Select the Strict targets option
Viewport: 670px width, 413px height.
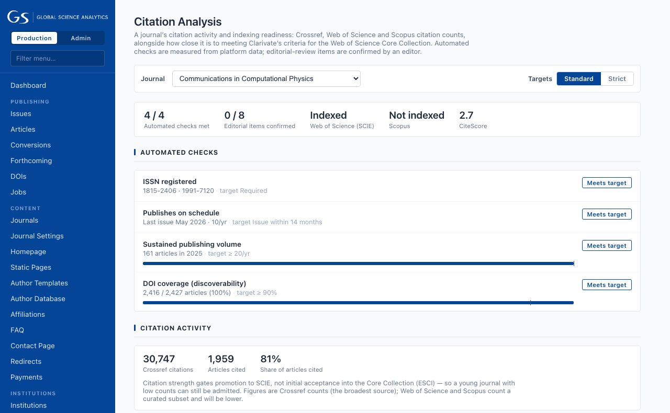tap(617, 78)
